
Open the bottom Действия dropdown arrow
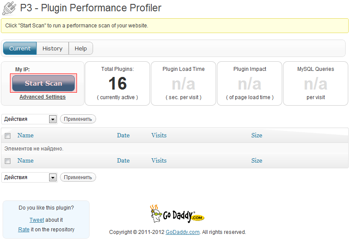pos(53,177)
